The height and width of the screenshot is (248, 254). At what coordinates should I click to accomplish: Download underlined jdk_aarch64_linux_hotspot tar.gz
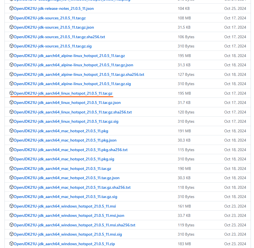pyautogui.click(x=63, y=93)
